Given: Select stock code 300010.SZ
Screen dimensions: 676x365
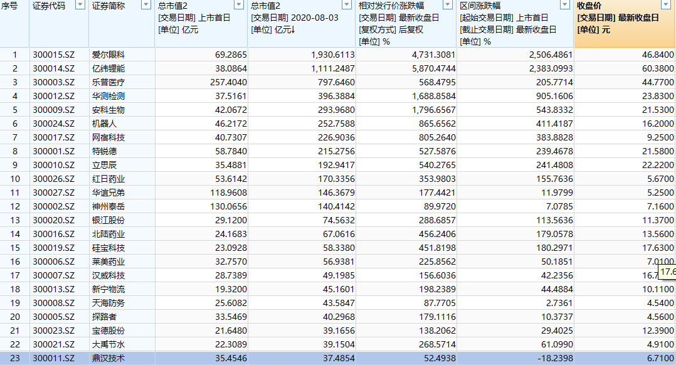Looking at the screenshot, I should click(53, 165).
